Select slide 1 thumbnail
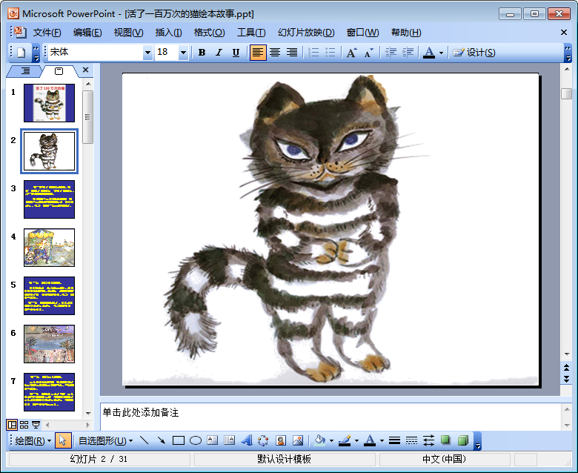The image size is (578, 473). click(49, 103)
